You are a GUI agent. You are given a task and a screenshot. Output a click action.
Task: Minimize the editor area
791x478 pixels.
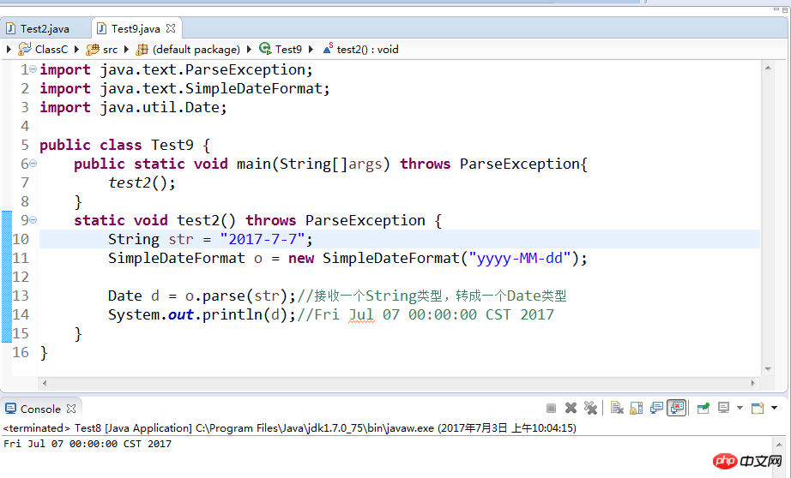(776, 9)
